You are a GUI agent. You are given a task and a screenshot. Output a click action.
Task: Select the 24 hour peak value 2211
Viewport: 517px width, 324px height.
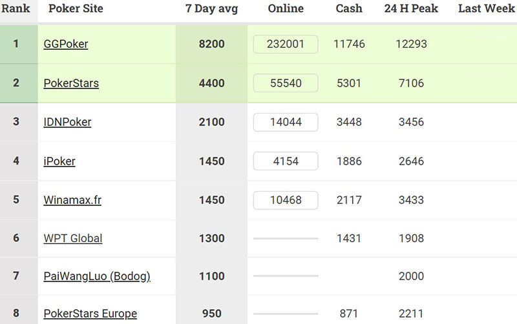click(x=411, y=313)
